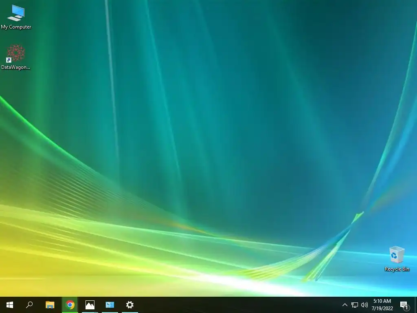
Task: Open the clock showing 5:10 AM
Action: (x=382, y=305)
